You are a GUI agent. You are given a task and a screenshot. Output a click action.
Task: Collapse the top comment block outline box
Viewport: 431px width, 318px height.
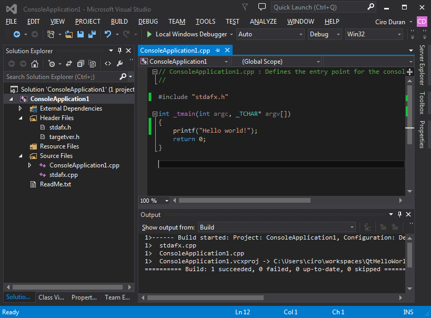click(155, 72)
